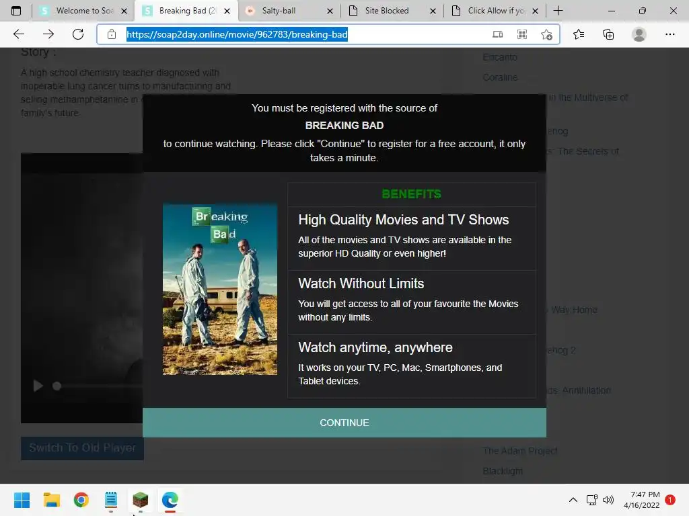Open The Adam Project link
This screenshot has height=516, width=689.
pyautogui.click(x=519, y=451)
